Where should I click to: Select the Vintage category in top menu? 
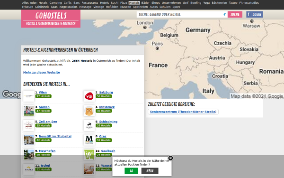point(98,7)
